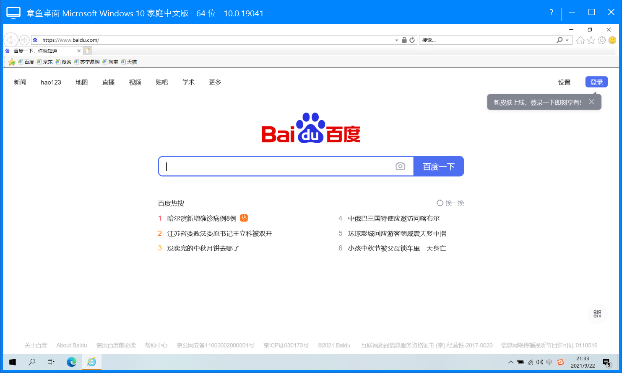Dismiss the 新皮肤上线 tooltip
Viewport: 622px width, 373px height.
tap(591, 102)
